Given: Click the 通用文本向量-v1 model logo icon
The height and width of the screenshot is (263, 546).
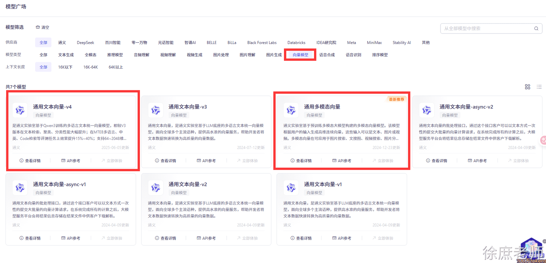Looking at the screenshot, I should click(x=291, y=188).
